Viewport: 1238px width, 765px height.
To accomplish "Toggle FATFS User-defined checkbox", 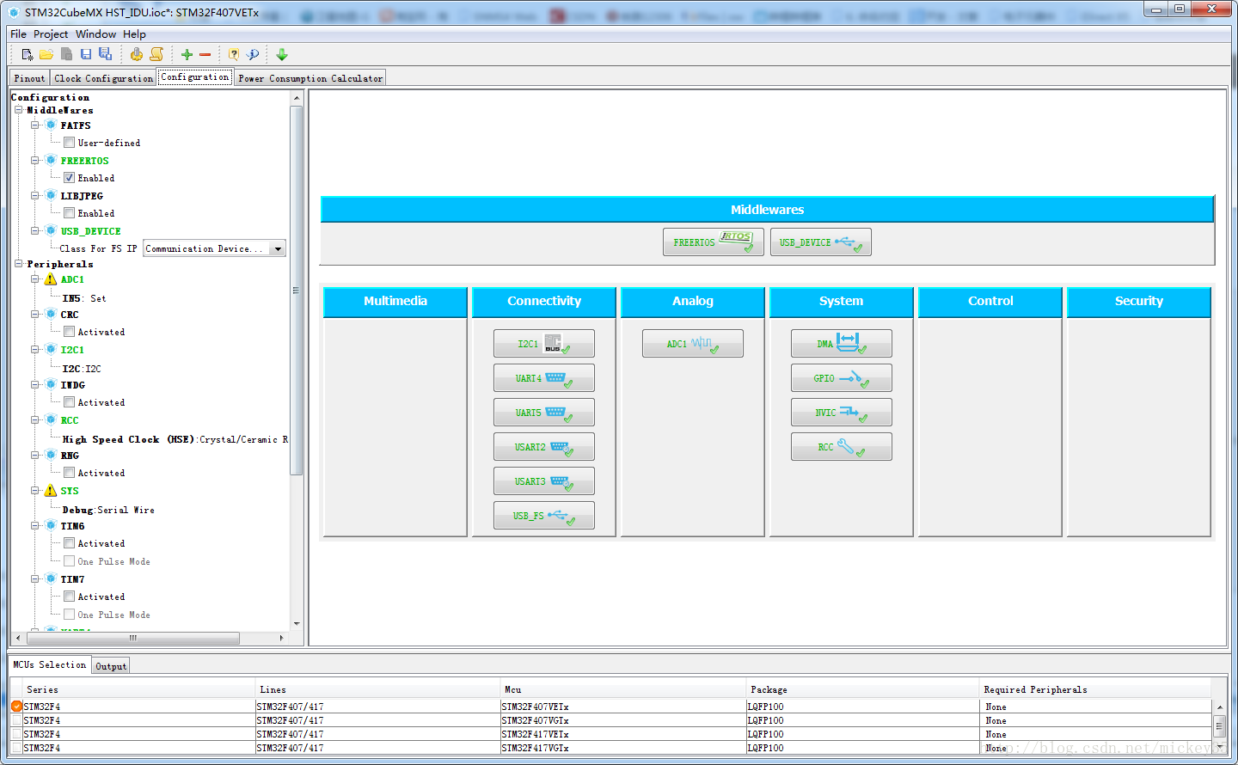I will [x=69, y=143].
